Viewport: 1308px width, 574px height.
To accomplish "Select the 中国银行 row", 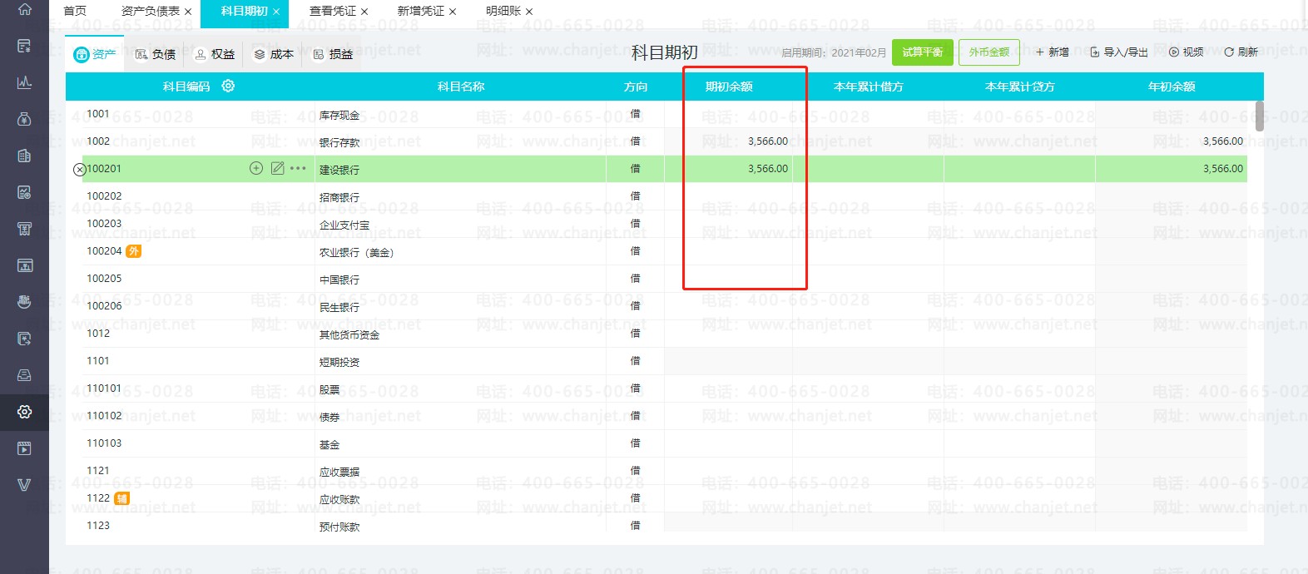I will pos(656,279).
